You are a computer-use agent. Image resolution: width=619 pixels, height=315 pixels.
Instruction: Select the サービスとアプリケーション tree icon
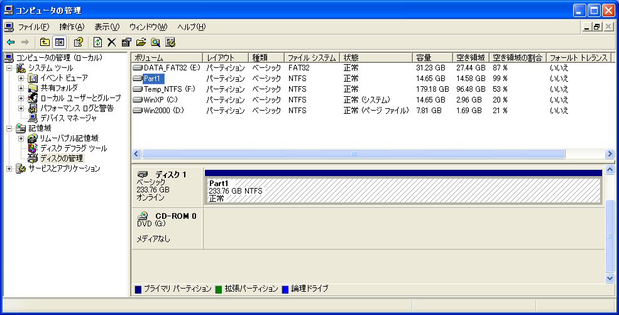tap(21, 169)
